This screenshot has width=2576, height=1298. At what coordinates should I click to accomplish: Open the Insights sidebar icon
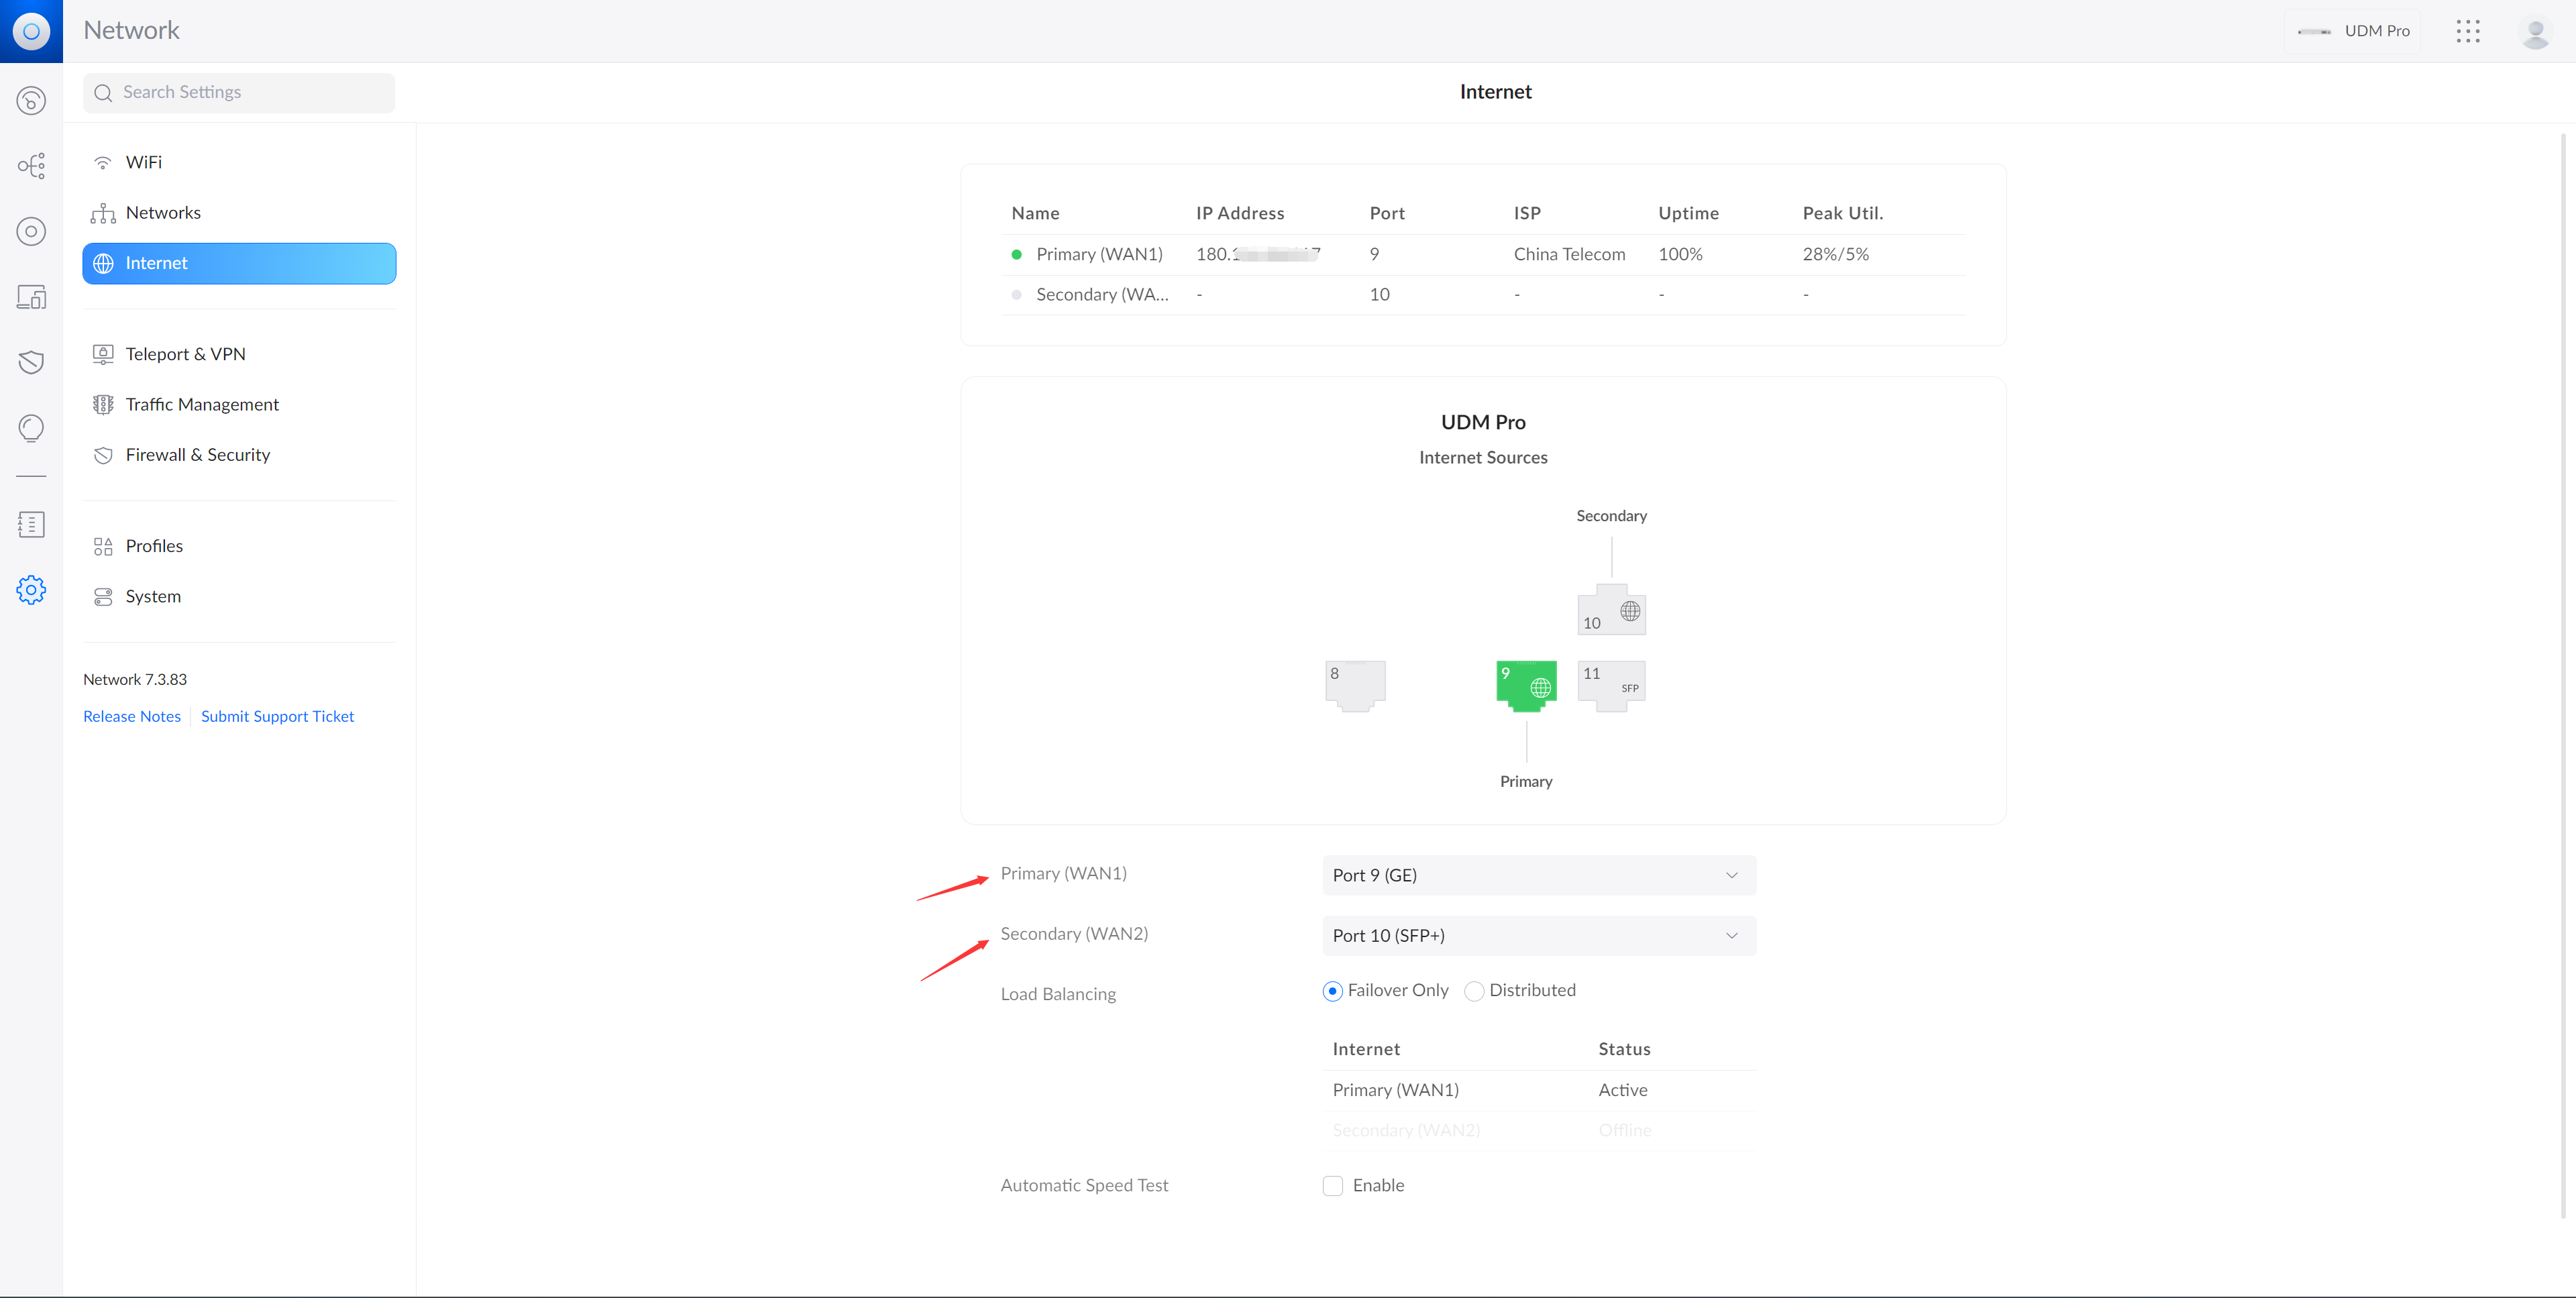(x=31, y=428)
